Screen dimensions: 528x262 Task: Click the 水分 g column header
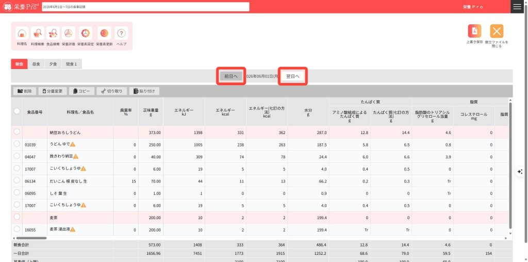pos(308,112)
